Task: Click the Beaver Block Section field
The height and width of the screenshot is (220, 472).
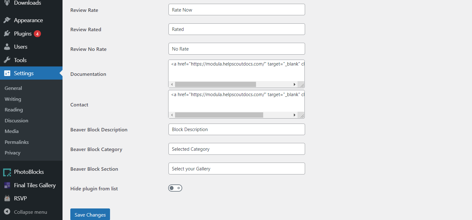Action: (x=237, y=169)
